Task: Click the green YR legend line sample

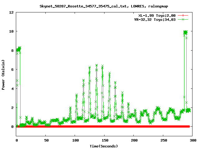Action: [x=183, y=20]
